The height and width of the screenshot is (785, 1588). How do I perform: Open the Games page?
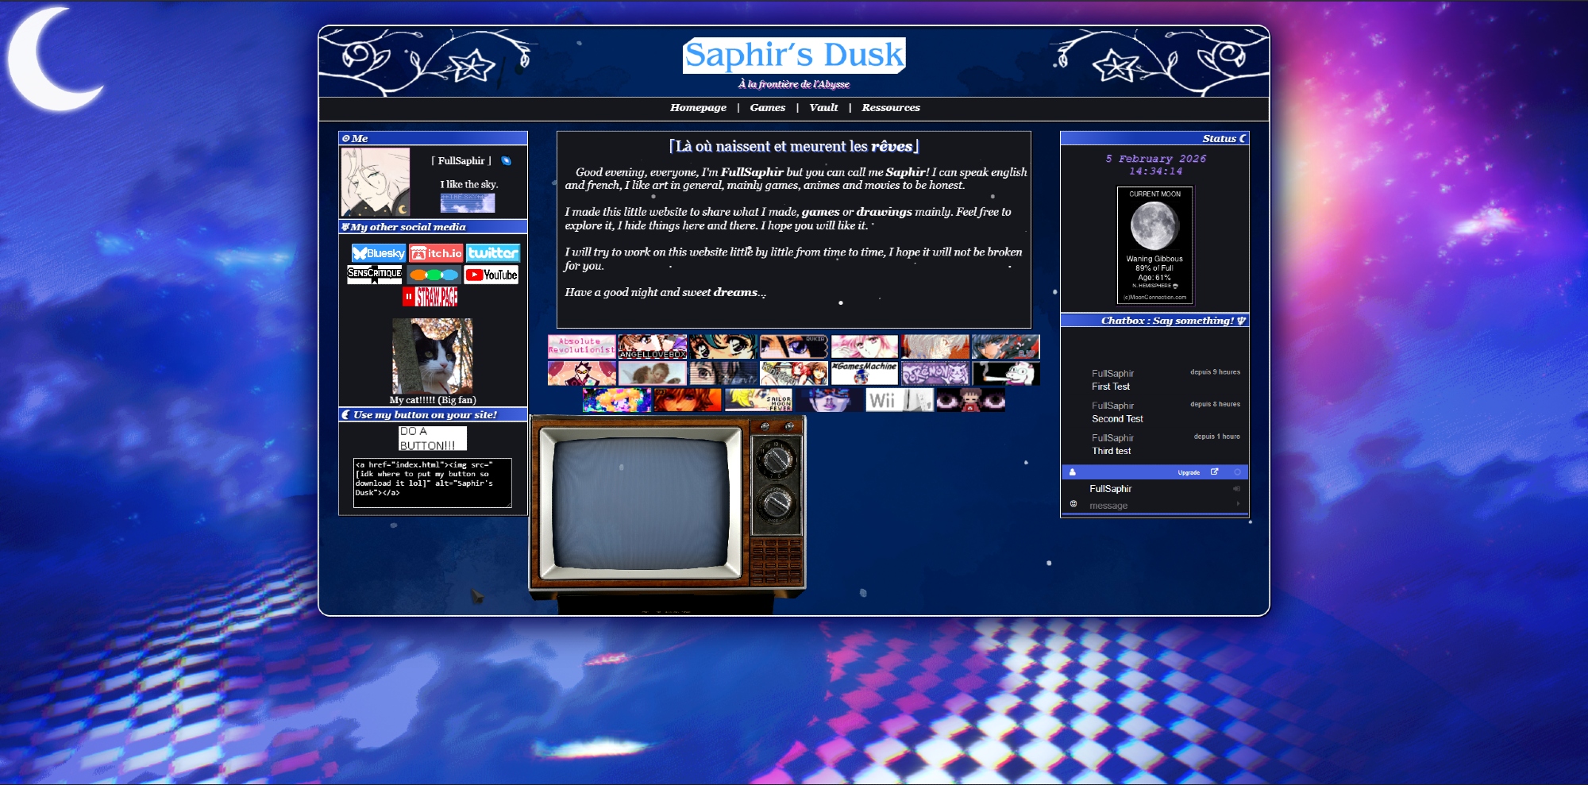coord(767,108)
